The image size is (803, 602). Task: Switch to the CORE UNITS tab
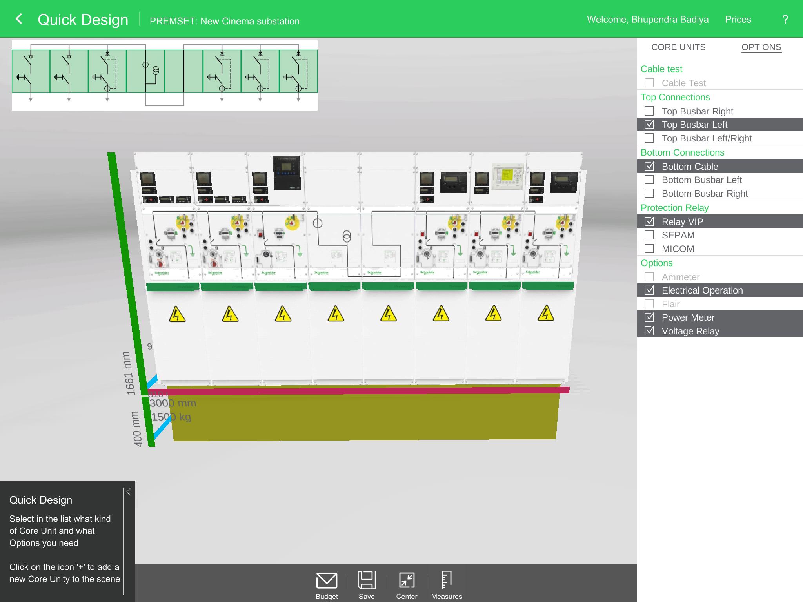pos(678,47)
